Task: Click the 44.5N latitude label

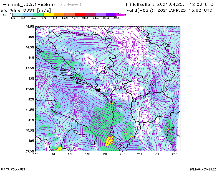Action: pos(30,47)
